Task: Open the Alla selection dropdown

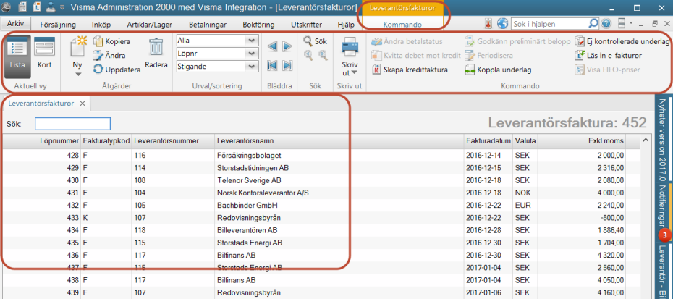Action: (x=251, y=41)
